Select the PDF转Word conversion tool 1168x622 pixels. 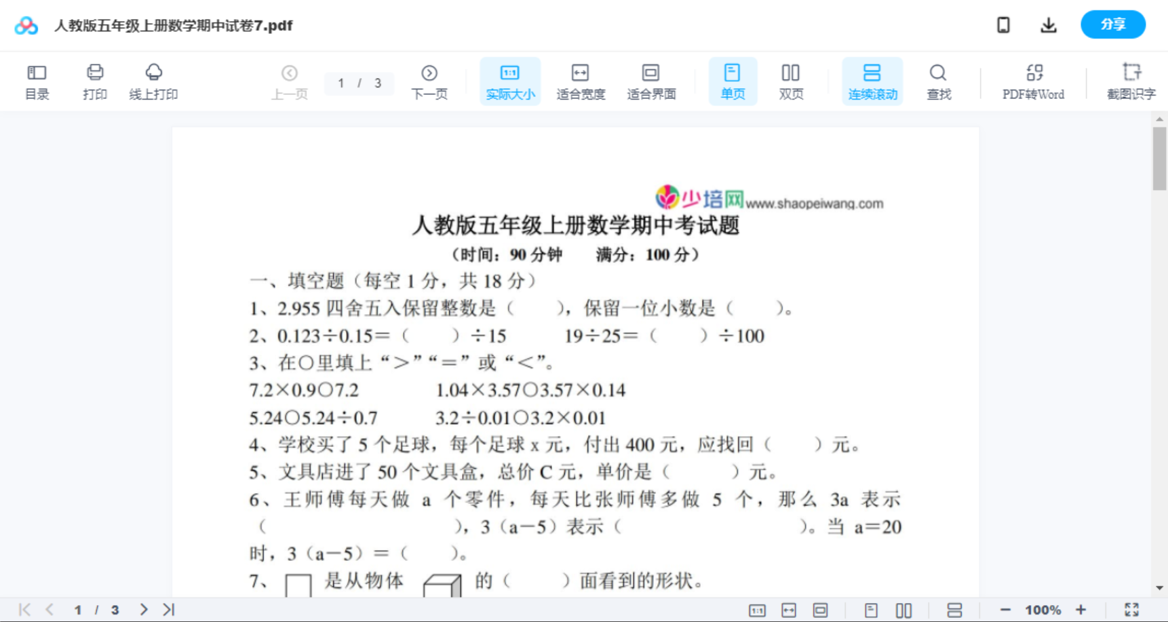tap(1033, 81)
